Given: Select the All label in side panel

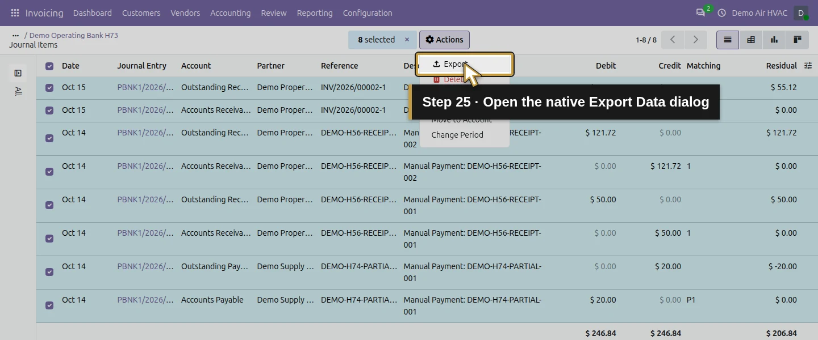Looking at the screenshot, I should coord(18,91).
